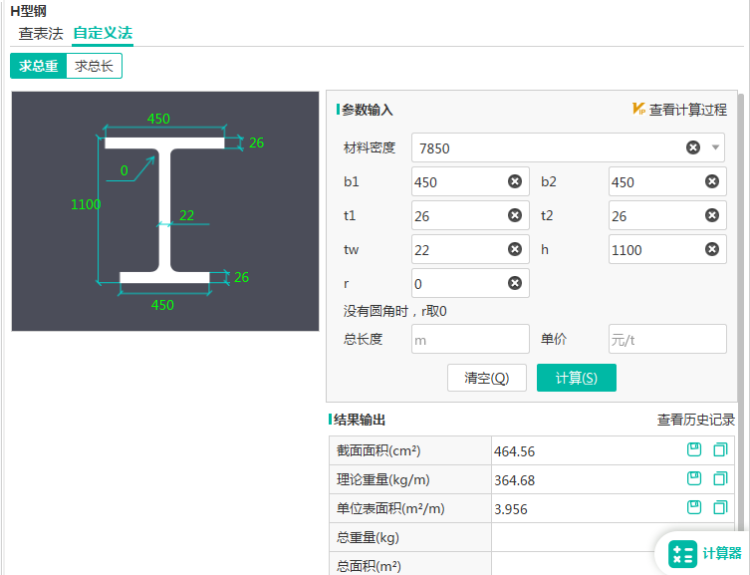Click the 单价 input field
The width and height of the screenshot is (750, 575).
click(x=667, y=339)
